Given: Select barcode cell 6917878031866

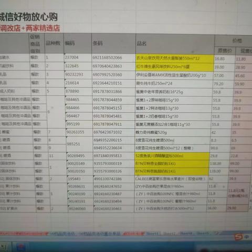Looking at the screenshot, I should point(114,91).
